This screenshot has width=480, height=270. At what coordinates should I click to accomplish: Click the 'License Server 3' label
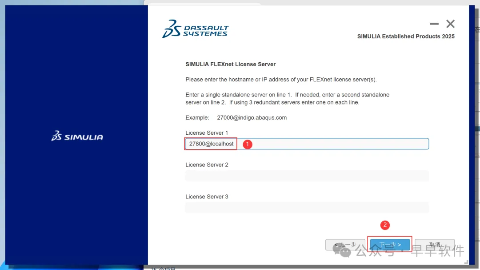tap(207, 197)
